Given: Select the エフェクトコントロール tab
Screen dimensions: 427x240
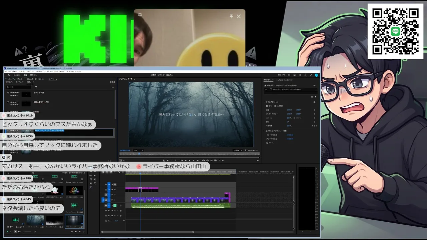Looking at the screenshot, I should 35,79.
